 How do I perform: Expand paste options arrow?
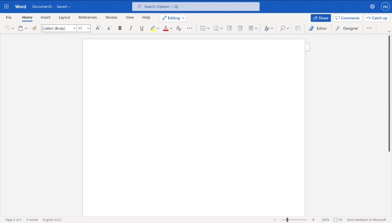[x=26, y=28]
